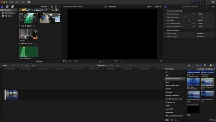Toggle audio skimming waveform icon
Image resolution: width=216 pixels, height=122 pixels.
tap(189, 65)
